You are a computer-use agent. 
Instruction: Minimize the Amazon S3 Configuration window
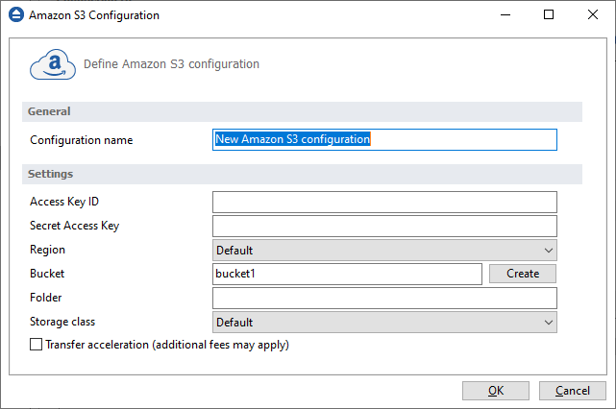(x=505, y=15)
